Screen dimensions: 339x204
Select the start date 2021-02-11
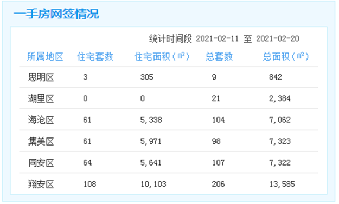click(217, 39)
